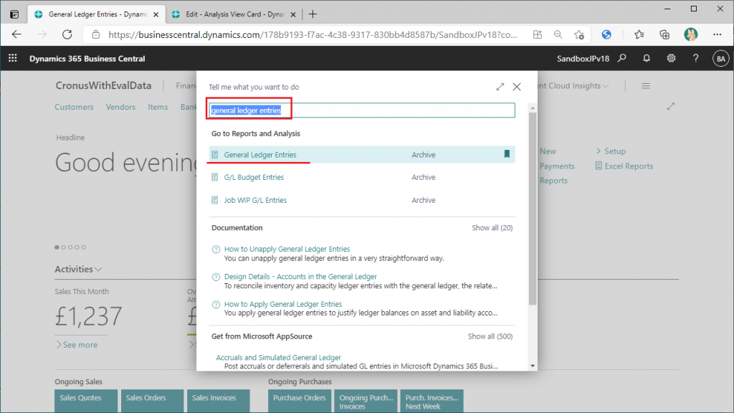Reload the browser page

pyautogui.click(x=67, y=34)
